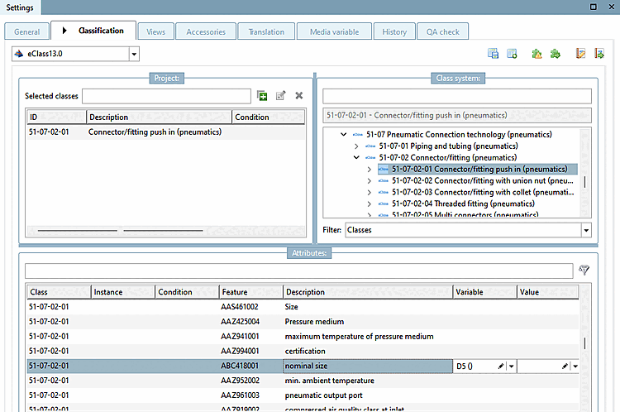Image resolution: width=620 pixels, height=412 pixels.
Task: Click the Selected classes input field
Action: point(166,96)
